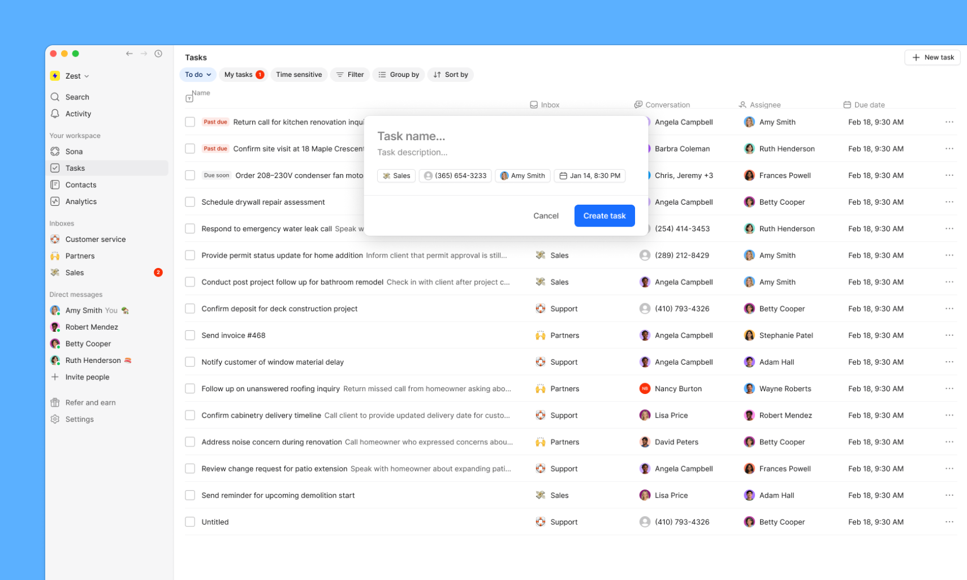Check the Schedule drywall repair assessment task

190,202
